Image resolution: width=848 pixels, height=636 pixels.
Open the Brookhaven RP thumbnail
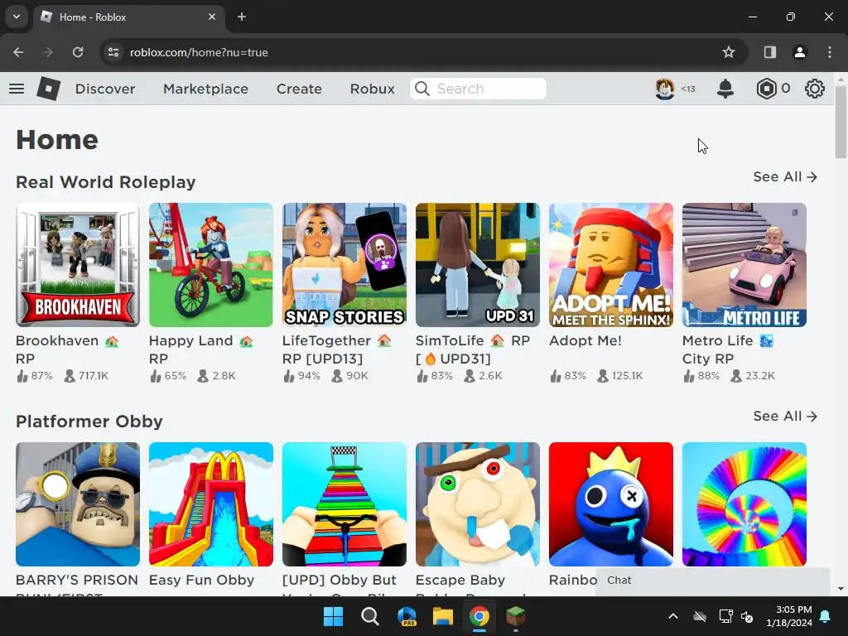[x=78, y=265]
